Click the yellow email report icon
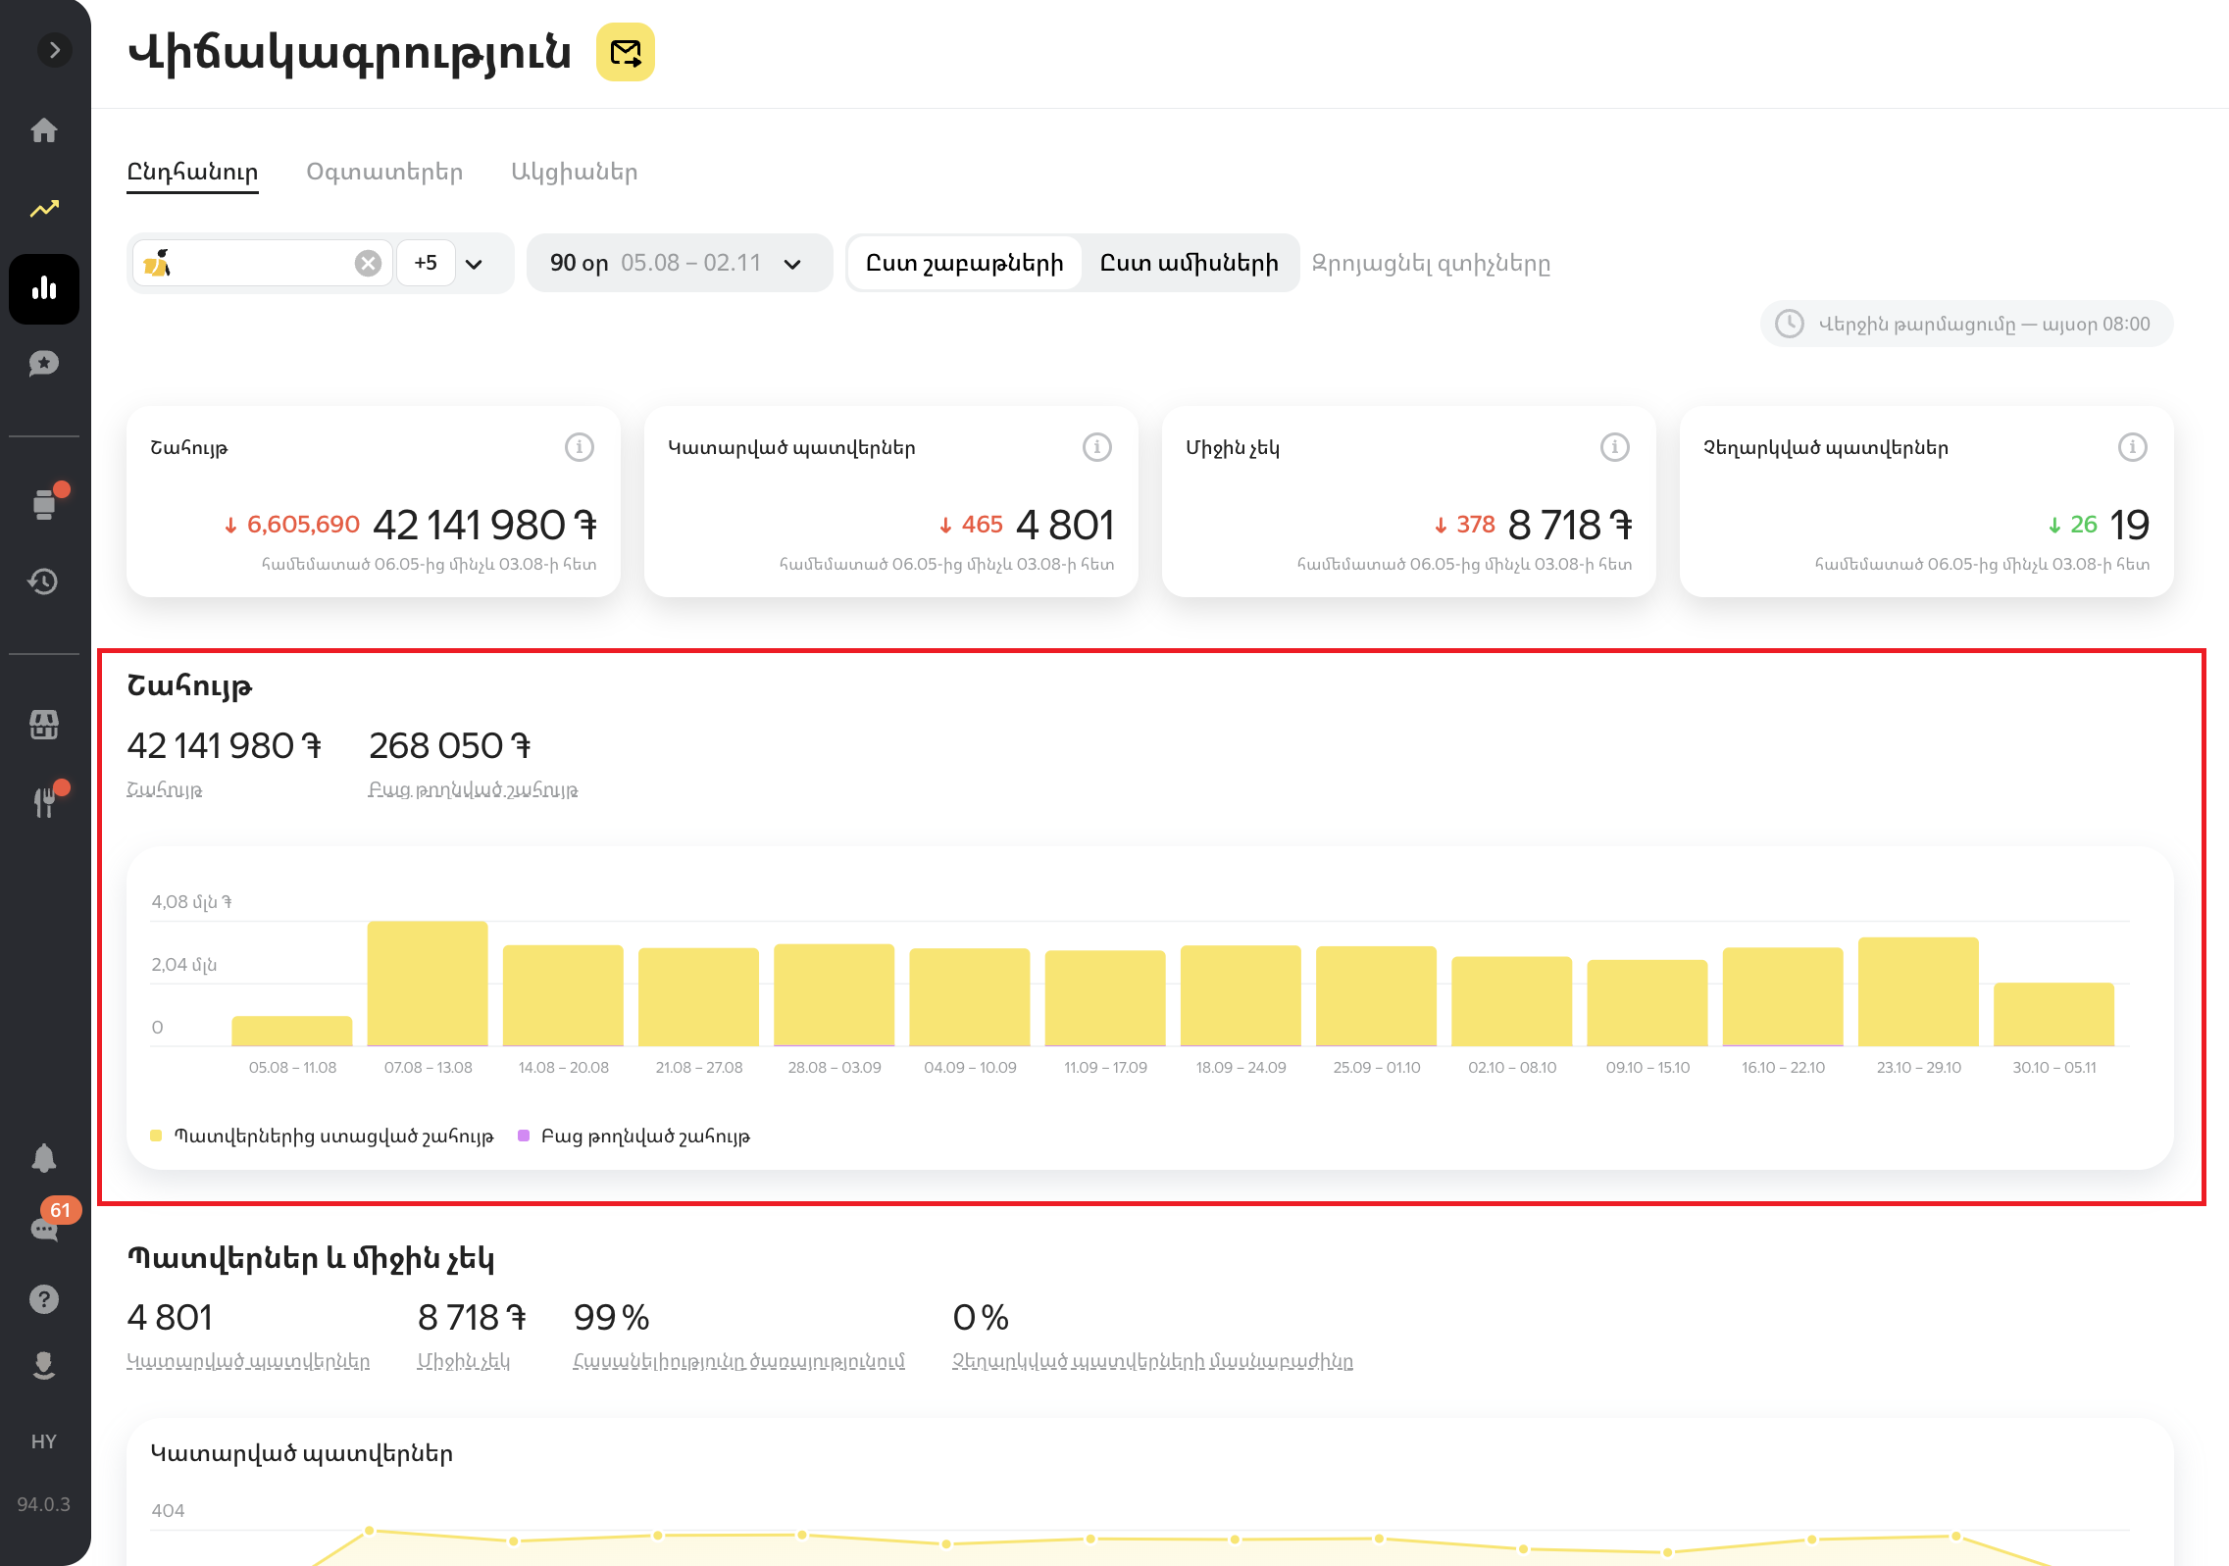This screenshot has width=2229, height=1566. 626,53
